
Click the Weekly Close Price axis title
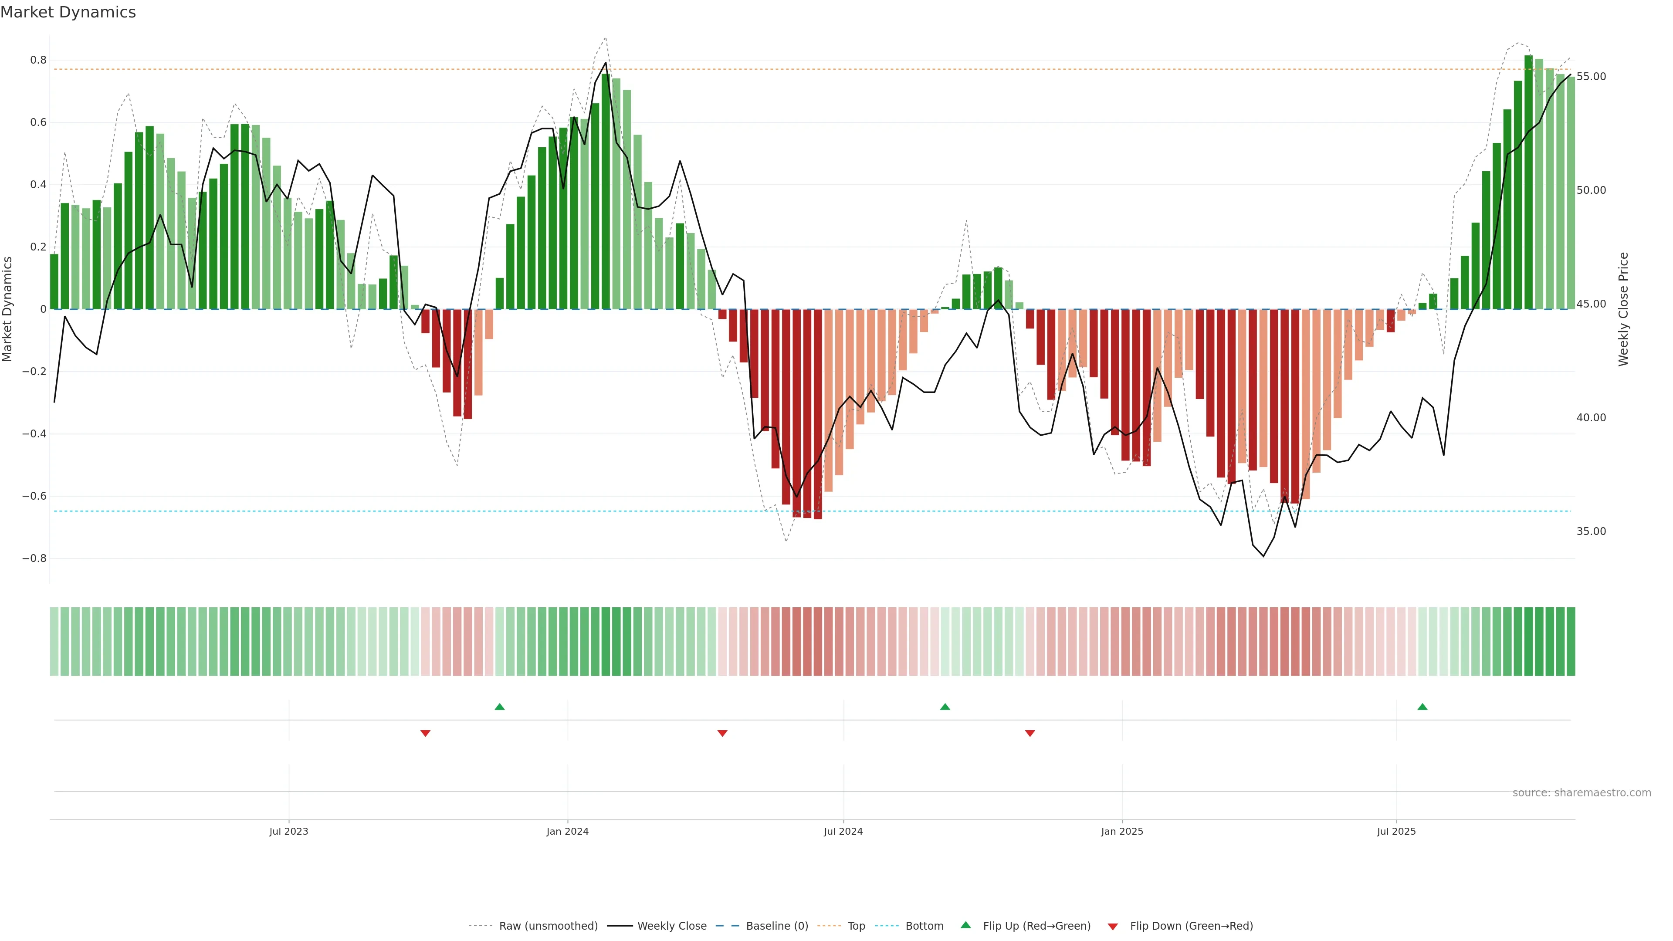[x=1624, y=309]
